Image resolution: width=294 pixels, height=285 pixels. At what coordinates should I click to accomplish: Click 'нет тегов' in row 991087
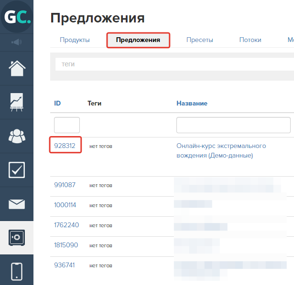click(101, 185)
